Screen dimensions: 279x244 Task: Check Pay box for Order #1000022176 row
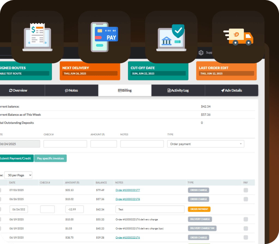tap(246, 237)
